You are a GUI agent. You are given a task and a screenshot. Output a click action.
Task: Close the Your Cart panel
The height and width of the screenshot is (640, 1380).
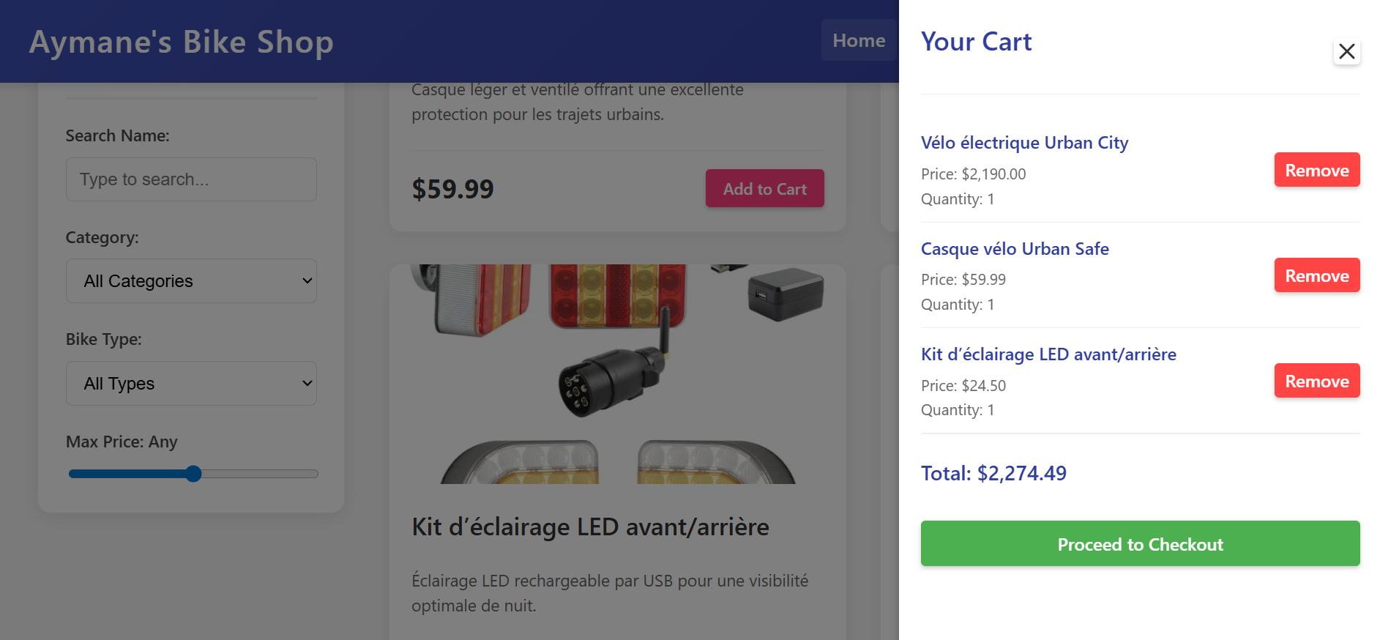point(1346,52)
